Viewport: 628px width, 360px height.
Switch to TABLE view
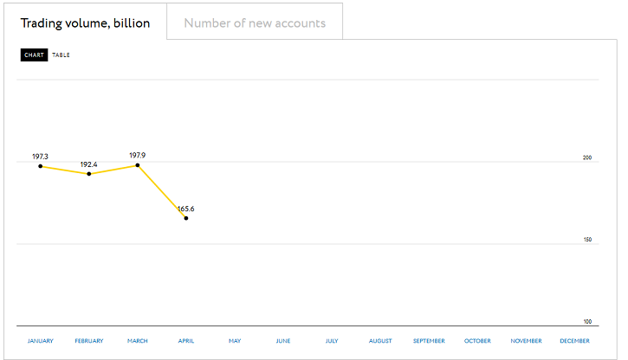61,55
